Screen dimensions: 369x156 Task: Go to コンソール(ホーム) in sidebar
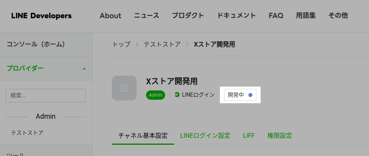pyautogui.click(x=36, y=44)
